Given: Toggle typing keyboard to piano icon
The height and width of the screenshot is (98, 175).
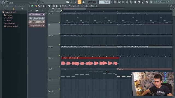Looking at the screenshot, I should tap(68, 2).
